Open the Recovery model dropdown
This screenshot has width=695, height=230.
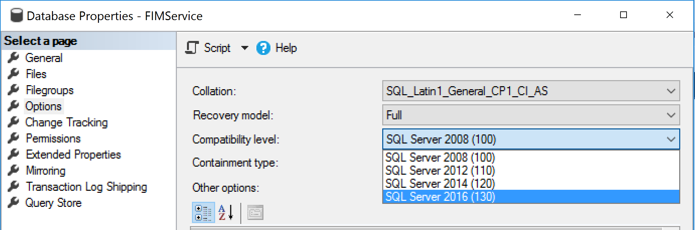point(671,115)
